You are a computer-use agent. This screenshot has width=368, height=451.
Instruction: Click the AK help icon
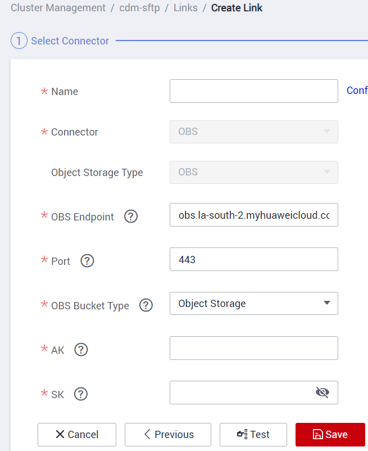click(81, 350)
